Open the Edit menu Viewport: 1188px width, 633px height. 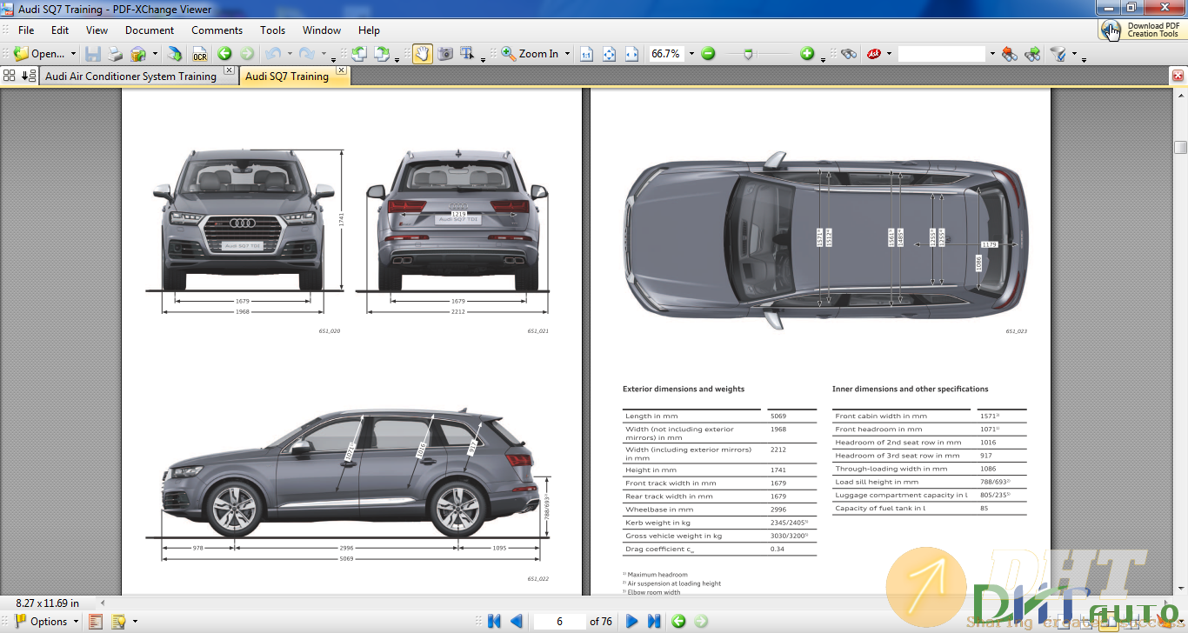pos(59,30)
